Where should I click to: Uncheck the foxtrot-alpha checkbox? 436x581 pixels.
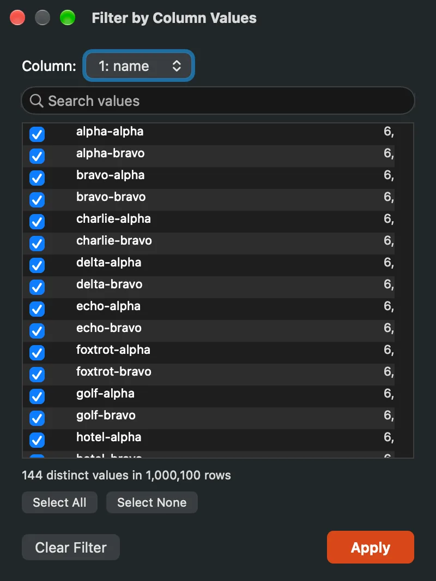pos(37,353)
